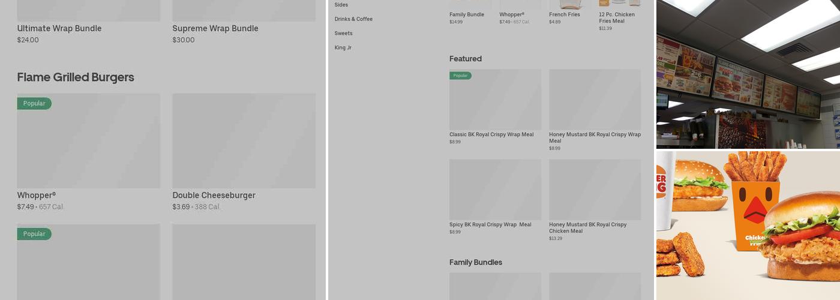Open the Sides menu category
This screenshot has height=300, width=840.
(341, 5)
